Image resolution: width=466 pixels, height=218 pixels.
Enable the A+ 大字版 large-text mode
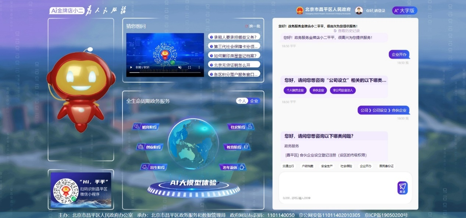pos(405,10)
